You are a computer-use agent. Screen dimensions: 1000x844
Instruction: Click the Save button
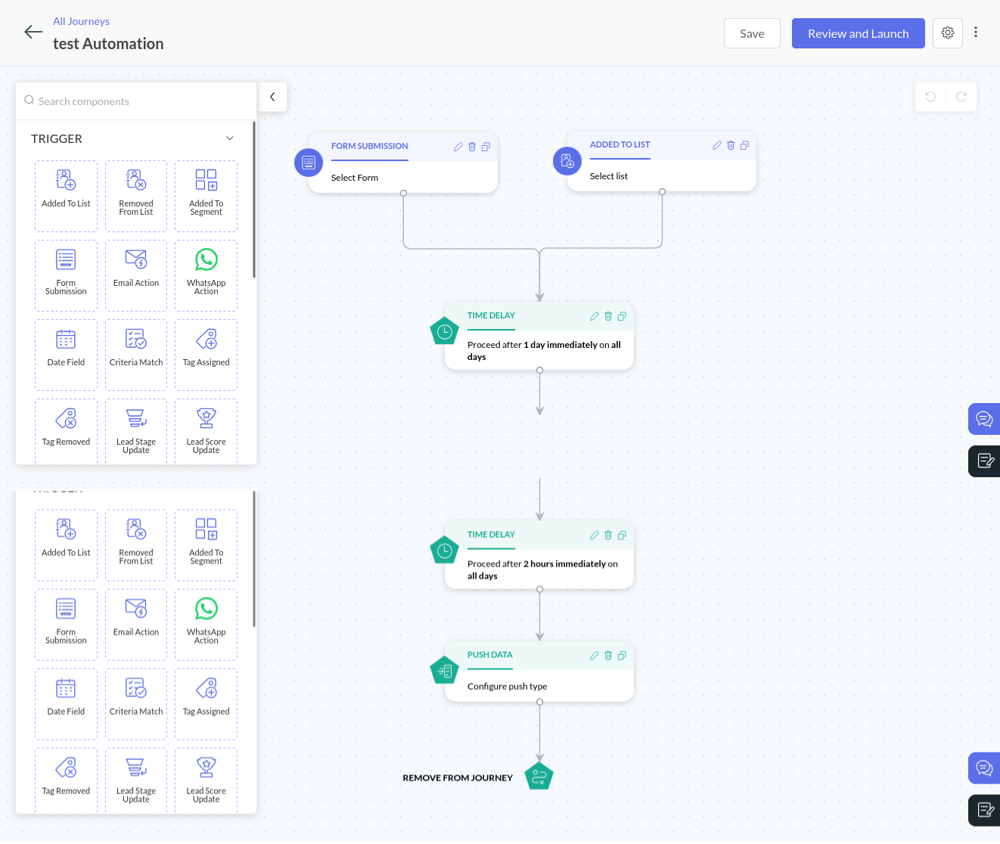pyautogui.click(x=752, y=33)
